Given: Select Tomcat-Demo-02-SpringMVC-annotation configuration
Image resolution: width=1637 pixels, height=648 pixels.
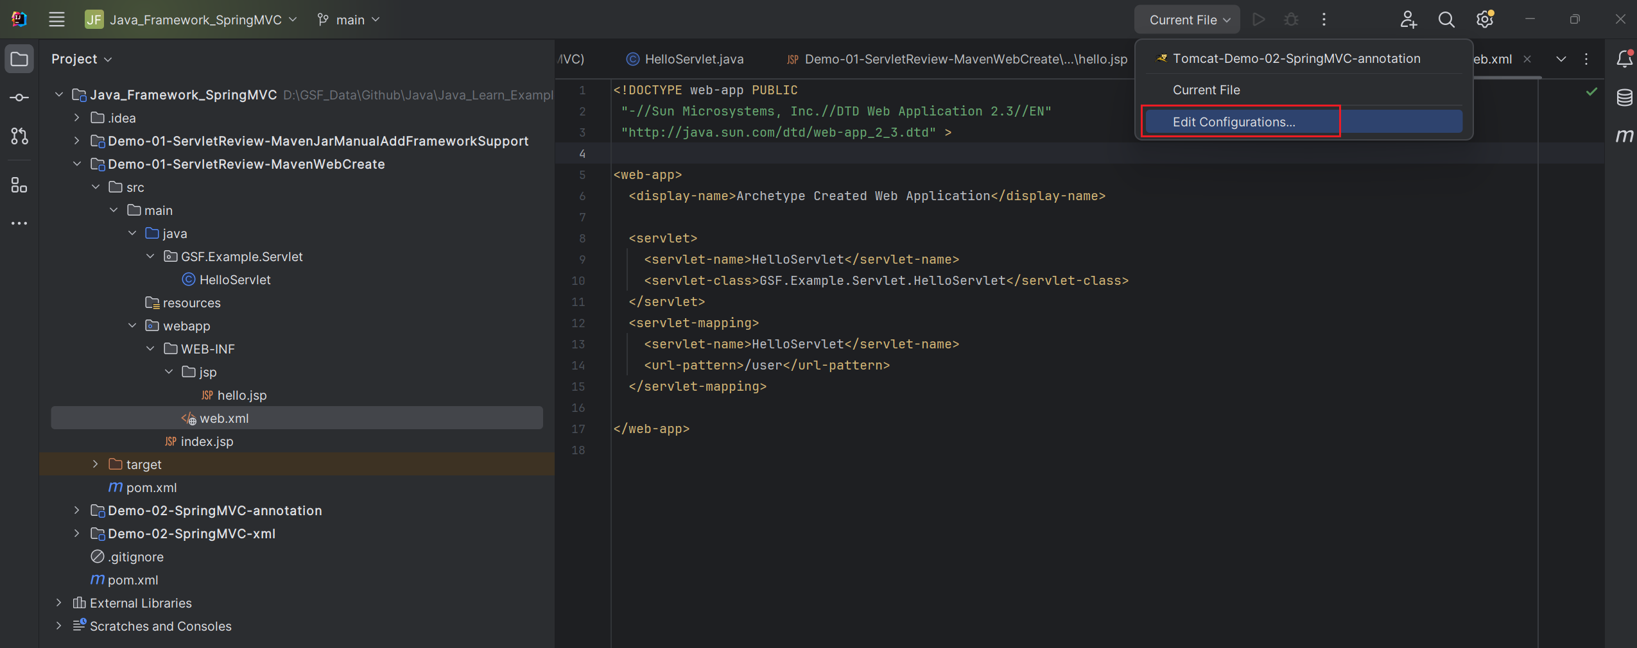Looking at the screenshot, I should click(x=1303, y=58).
